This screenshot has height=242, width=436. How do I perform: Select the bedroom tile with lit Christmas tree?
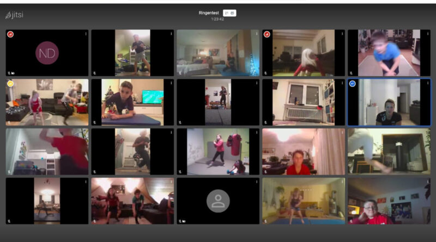coord(218,53)
